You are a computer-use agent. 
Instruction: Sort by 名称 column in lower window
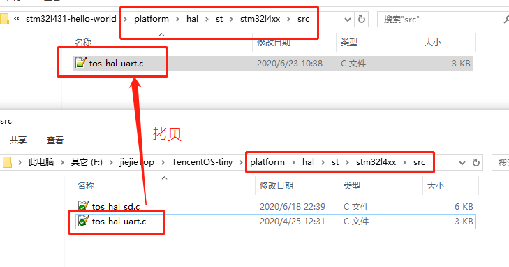click(86, 185)
